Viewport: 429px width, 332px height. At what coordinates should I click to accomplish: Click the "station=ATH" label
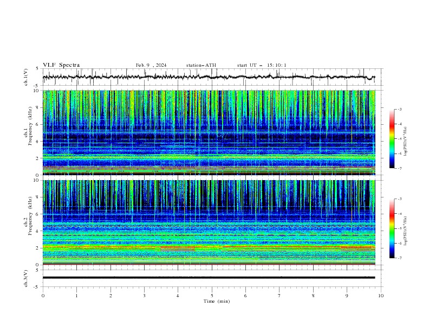(x=201, y=65)
